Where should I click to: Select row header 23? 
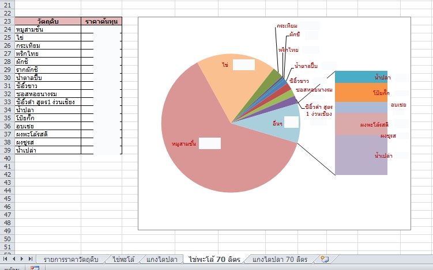tap(7, 21)
